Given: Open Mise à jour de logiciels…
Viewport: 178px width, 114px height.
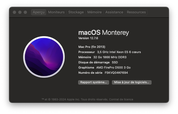Looking at the screenshot, I should (131, 82).
